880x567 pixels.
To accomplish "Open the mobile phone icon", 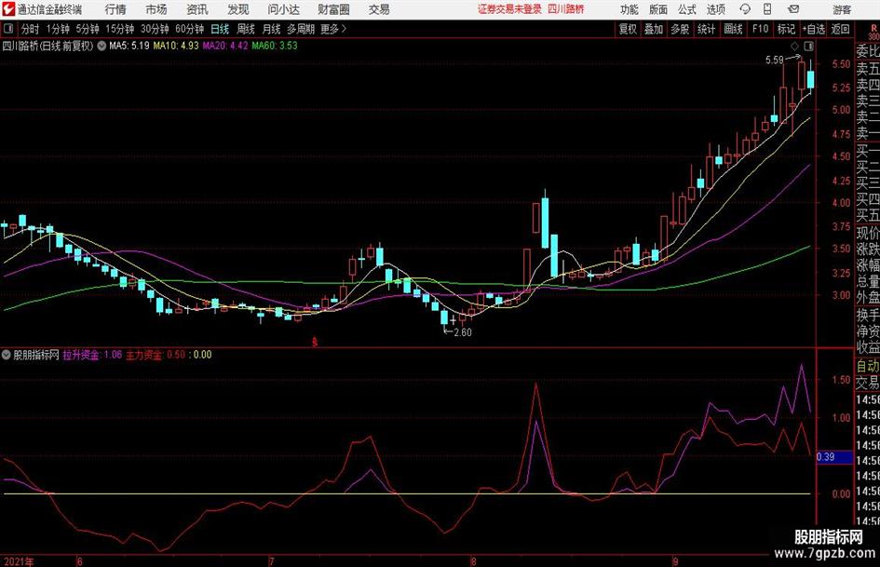I will 767,9.
